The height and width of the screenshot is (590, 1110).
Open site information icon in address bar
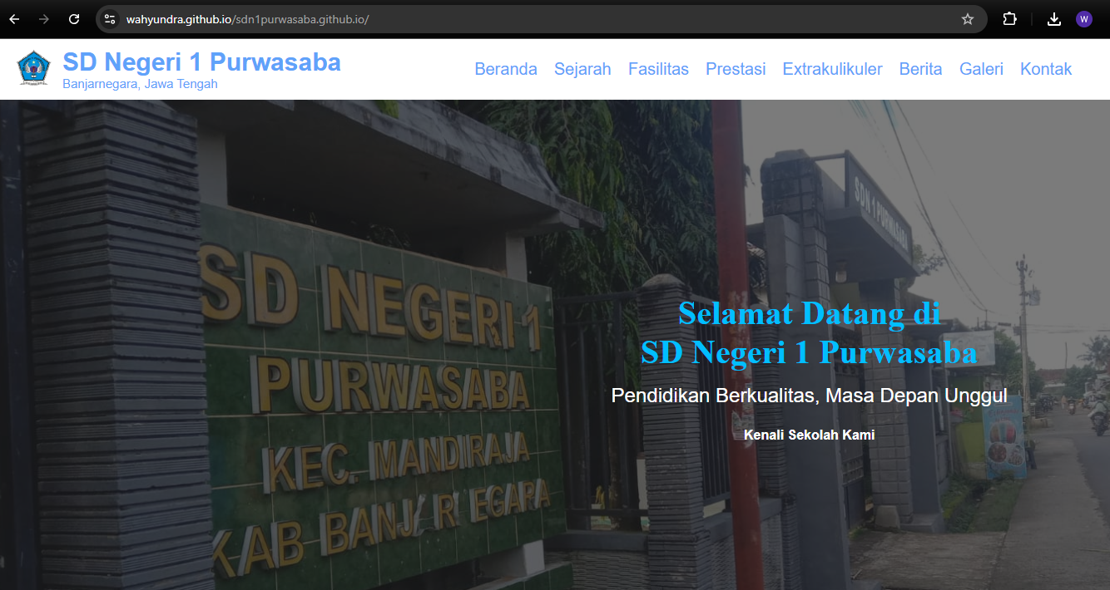[x=110, y=19]
